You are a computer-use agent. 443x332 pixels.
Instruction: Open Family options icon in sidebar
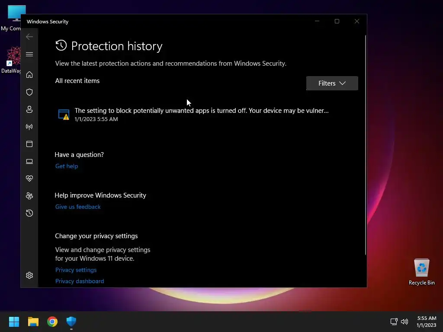coord(29,196)
